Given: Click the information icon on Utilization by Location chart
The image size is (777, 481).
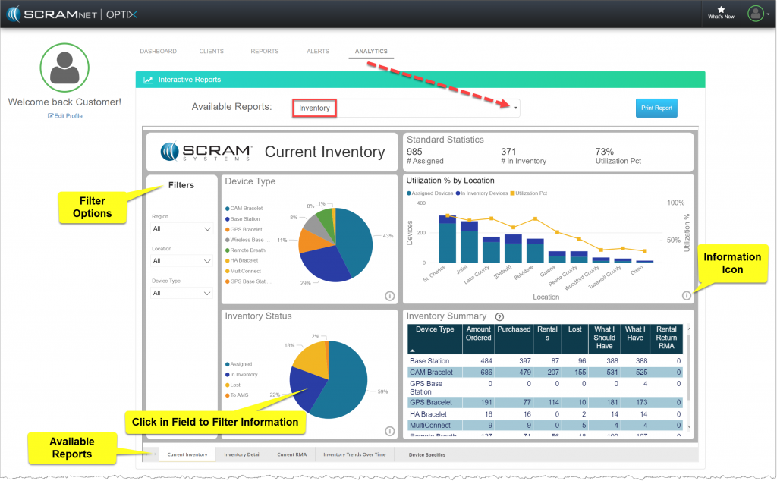Looking at the screenshot, I should [686, 296].
